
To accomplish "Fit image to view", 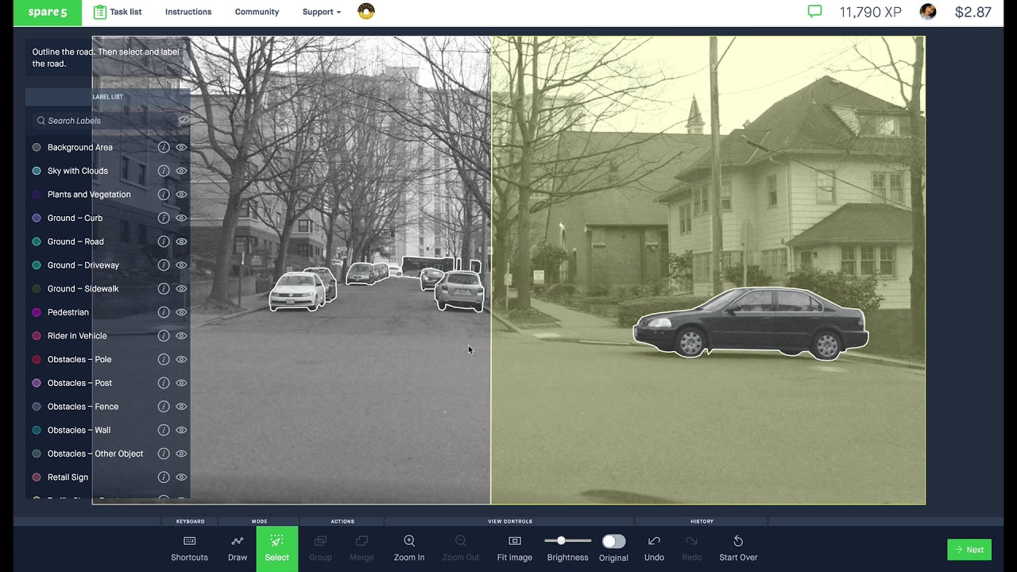I will [x=515, y=548].
